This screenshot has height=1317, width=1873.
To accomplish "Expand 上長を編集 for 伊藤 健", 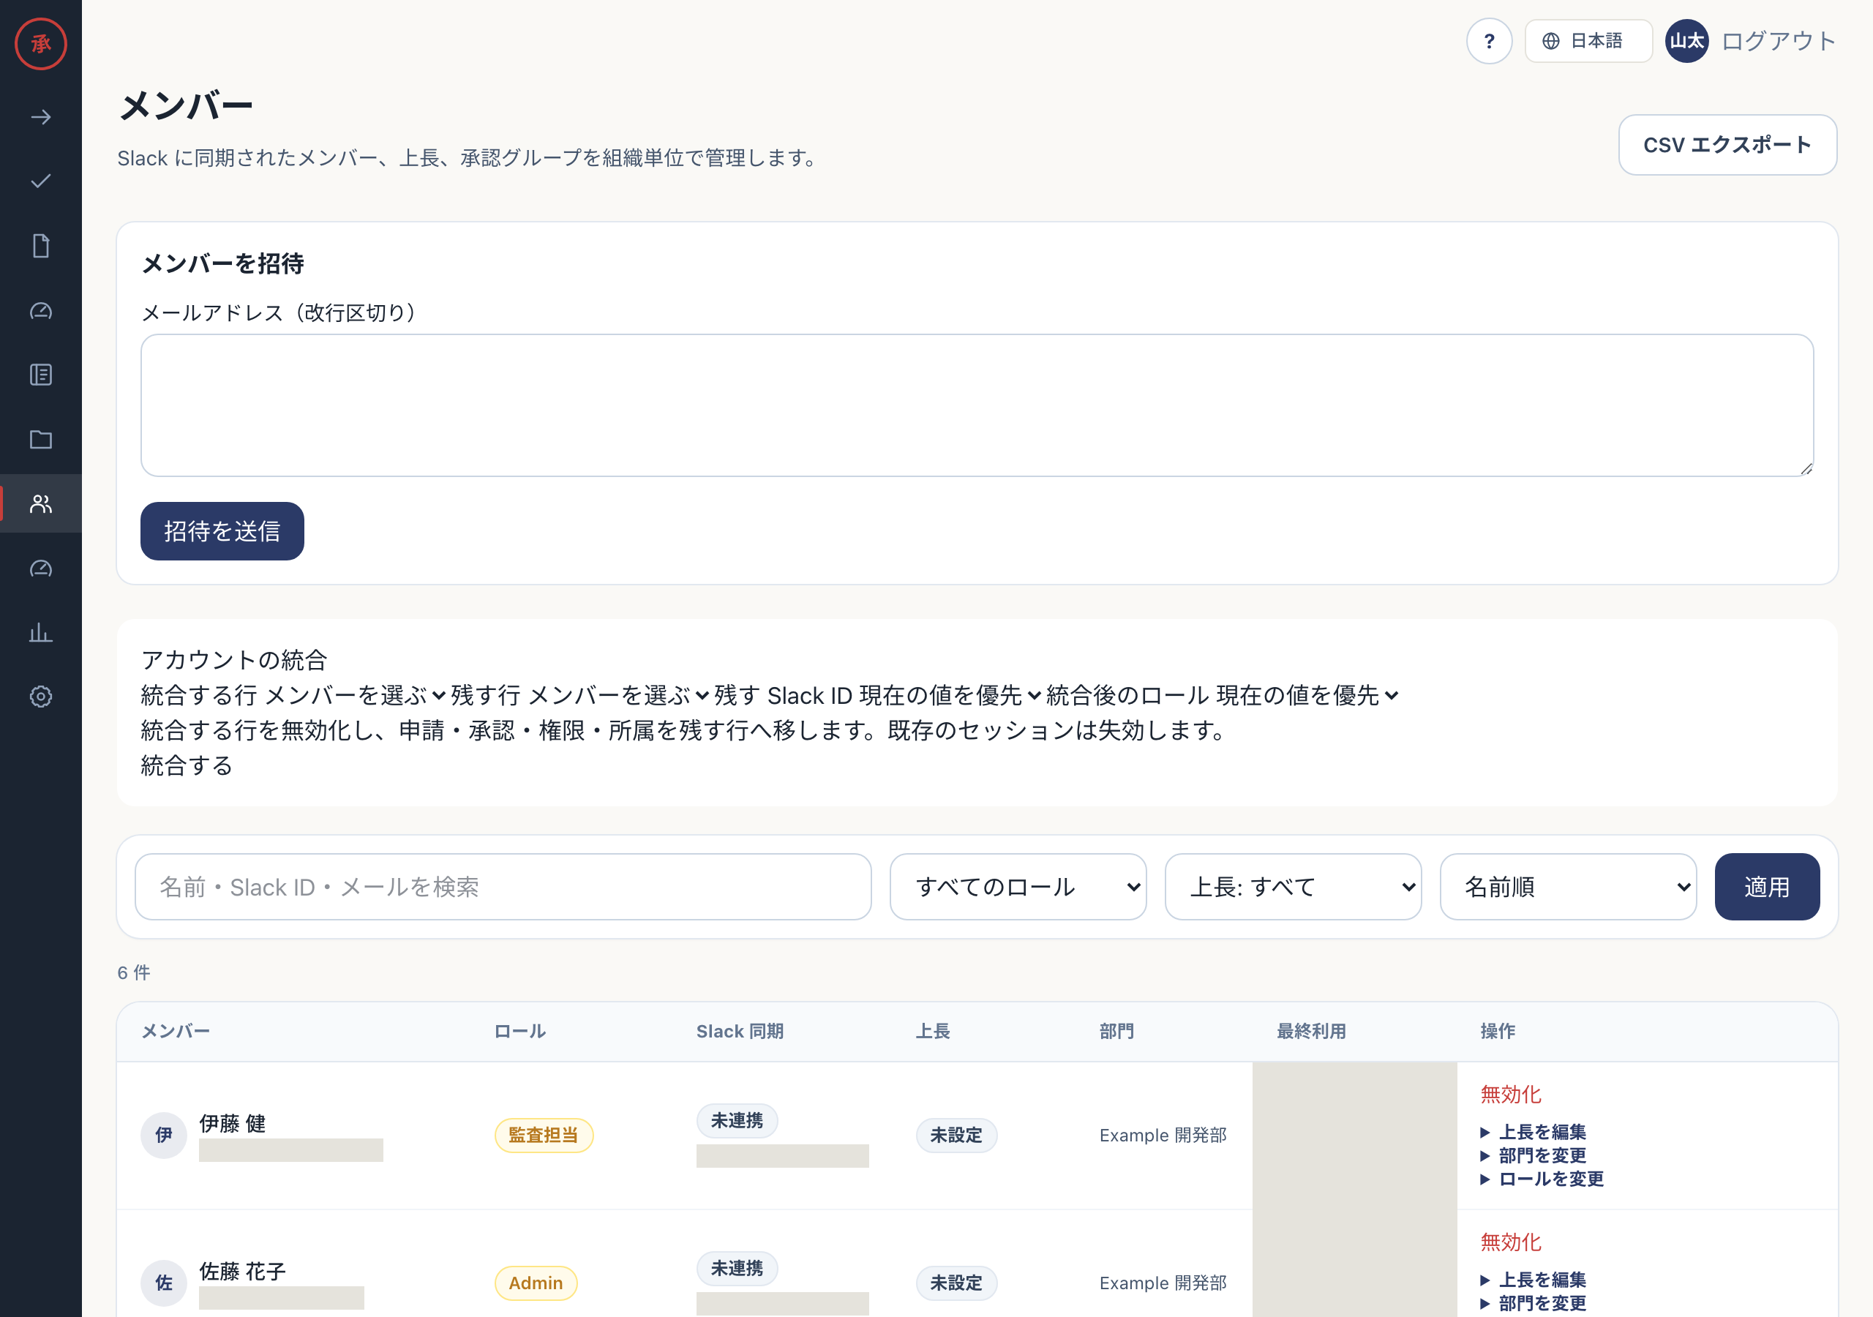I will [1533, 1132].
